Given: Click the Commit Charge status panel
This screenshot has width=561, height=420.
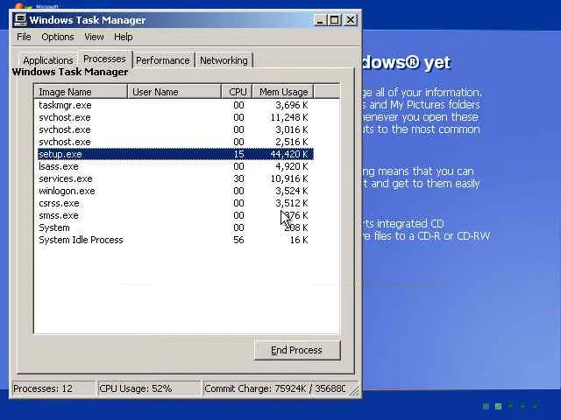Looking at the screenshot, I should pyautogui.click(x=274, y=388).
